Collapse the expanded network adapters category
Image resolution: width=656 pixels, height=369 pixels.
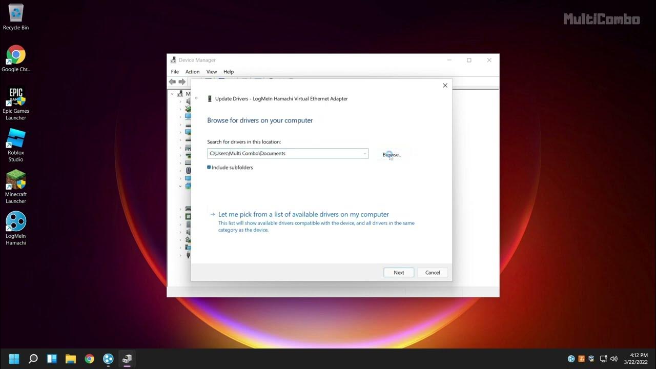click(180, 186)
